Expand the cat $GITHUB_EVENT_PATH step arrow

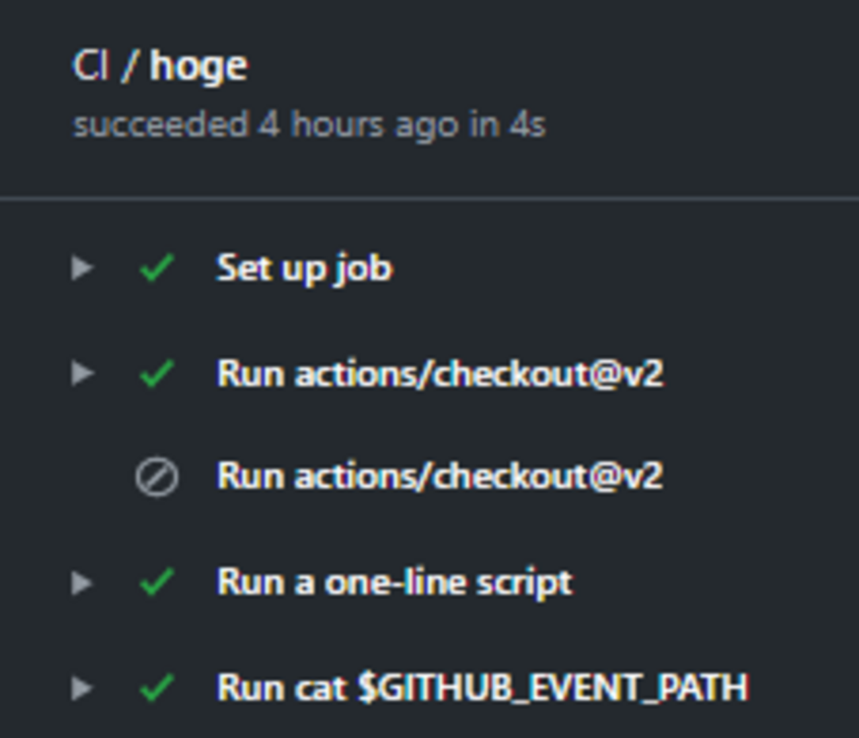point(82,688)
